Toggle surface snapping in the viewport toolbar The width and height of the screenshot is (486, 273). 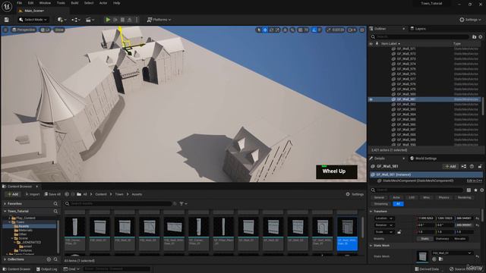click(292, 30)
